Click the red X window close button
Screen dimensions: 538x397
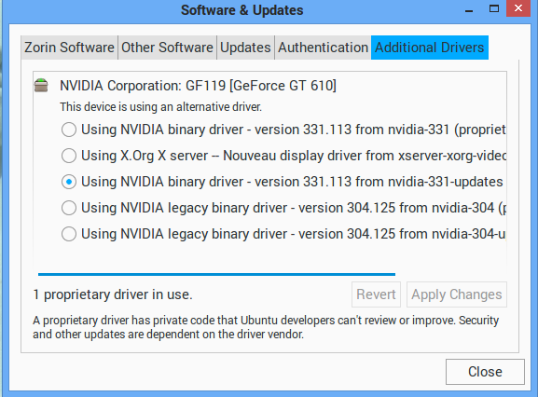click(518, 8)
